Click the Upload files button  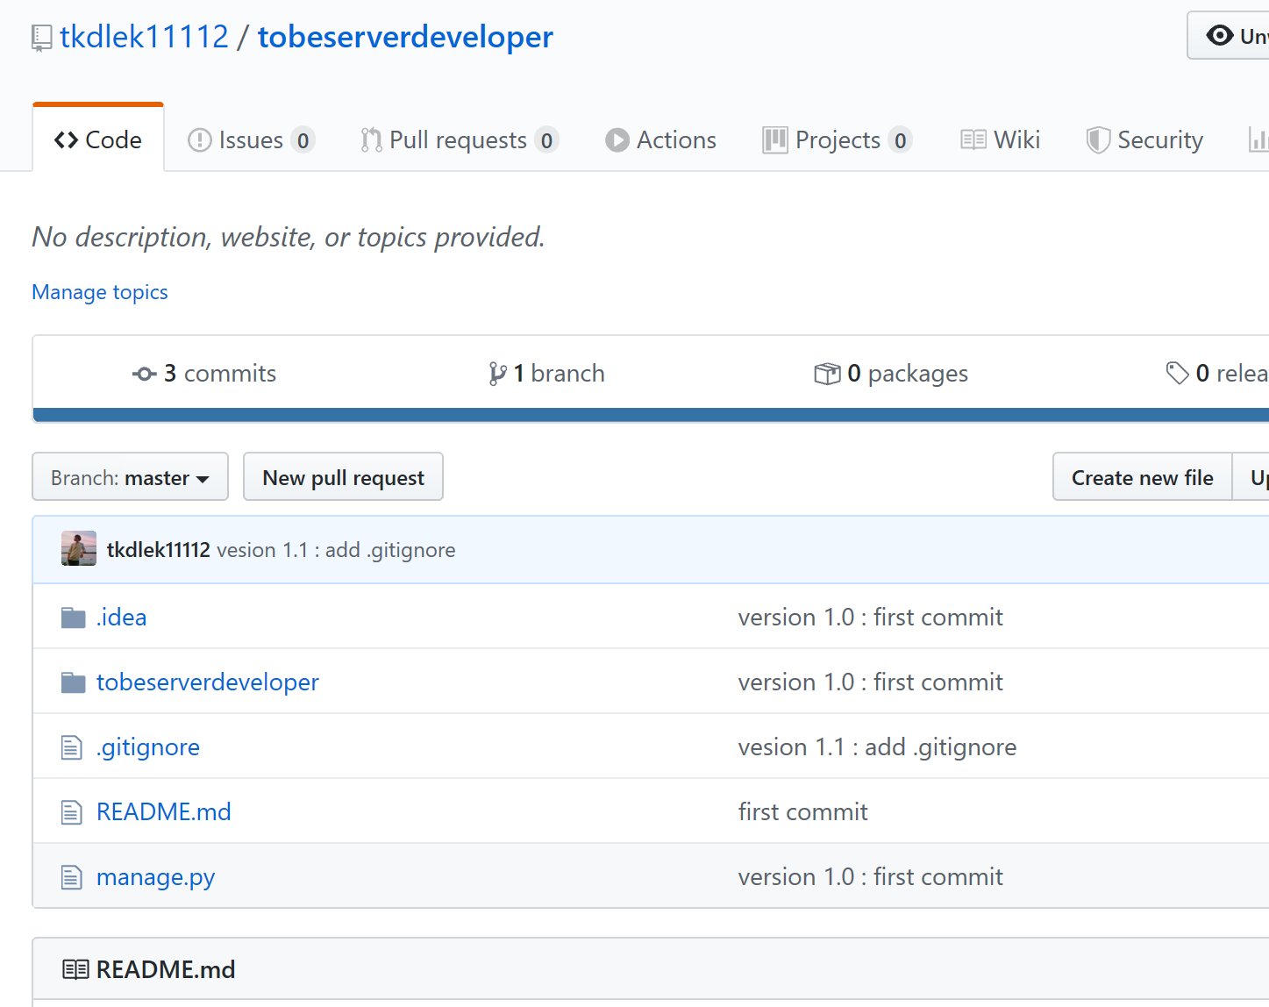click(x=1251, y=477)
